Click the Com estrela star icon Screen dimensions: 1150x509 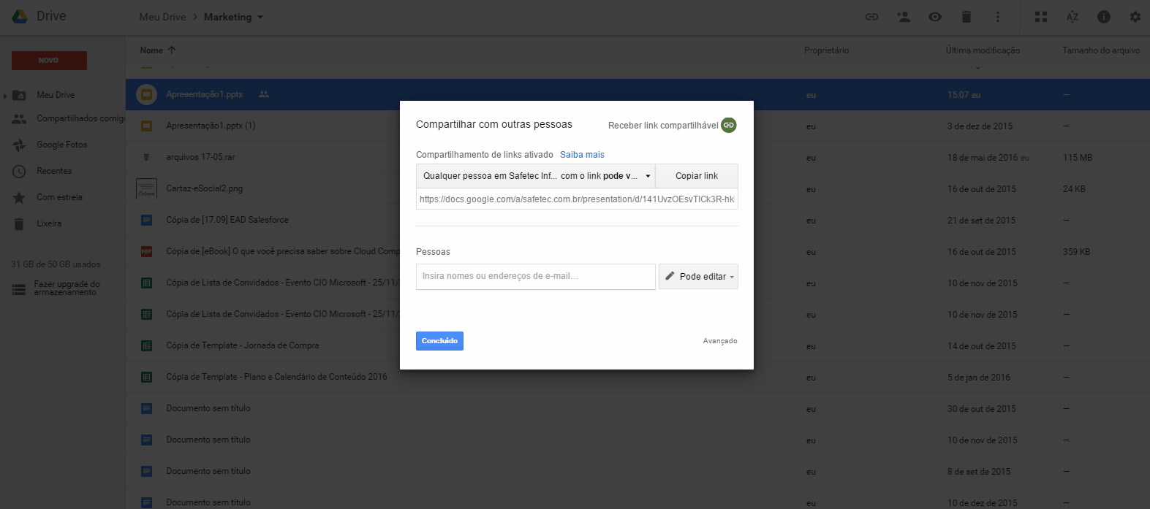pyautogui.click(x=19, y=197)
